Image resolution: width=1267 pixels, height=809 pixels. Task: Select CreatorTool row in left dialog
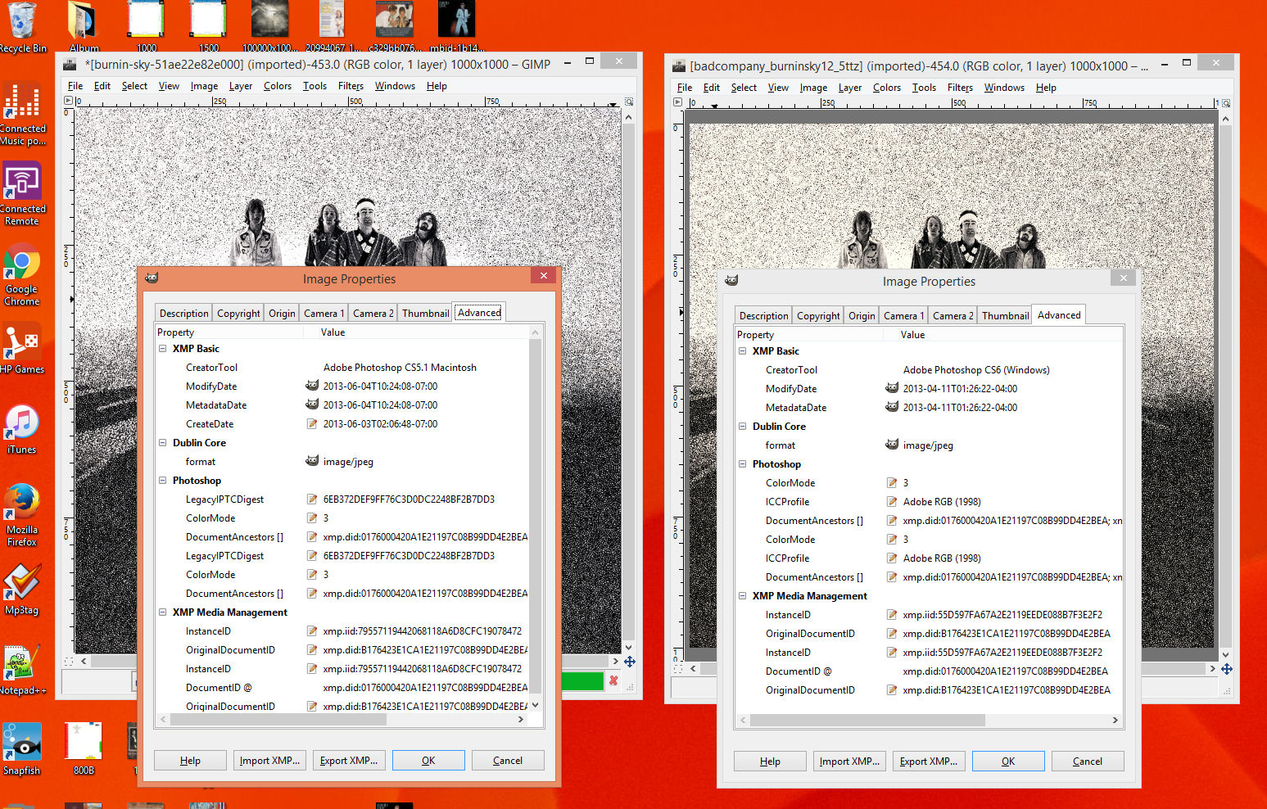[x=342, y=368]
